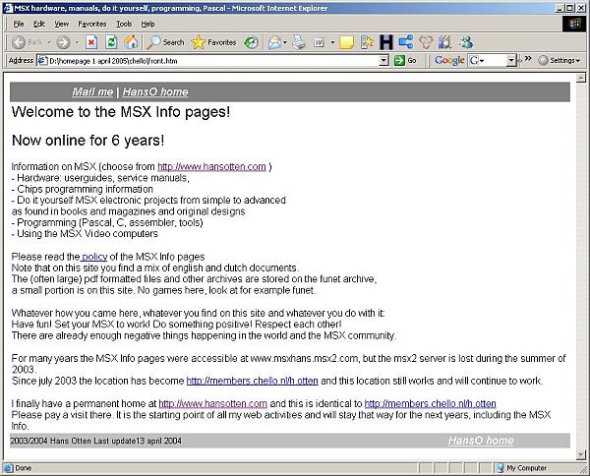
Task: Open the File menu
Action: click(19, 24)
